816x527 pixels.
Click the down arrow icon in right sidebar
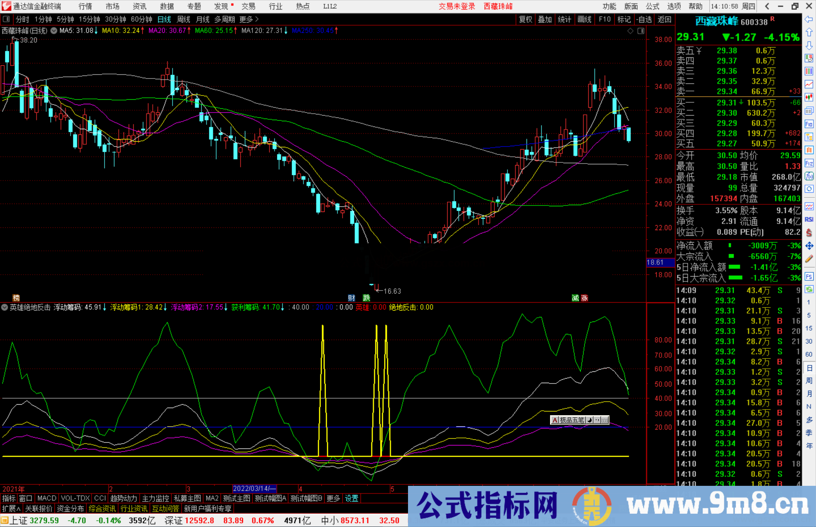(809, 45)
